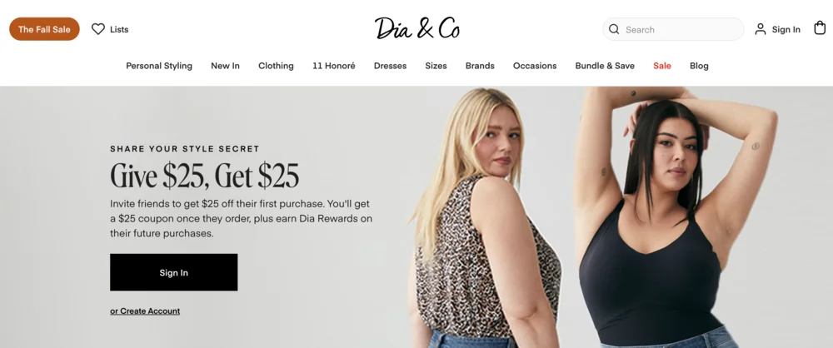Viewport: 833px width, 348px height.
Task: Open The Fall Sale promotion
Action: click(x=45, y=29)
